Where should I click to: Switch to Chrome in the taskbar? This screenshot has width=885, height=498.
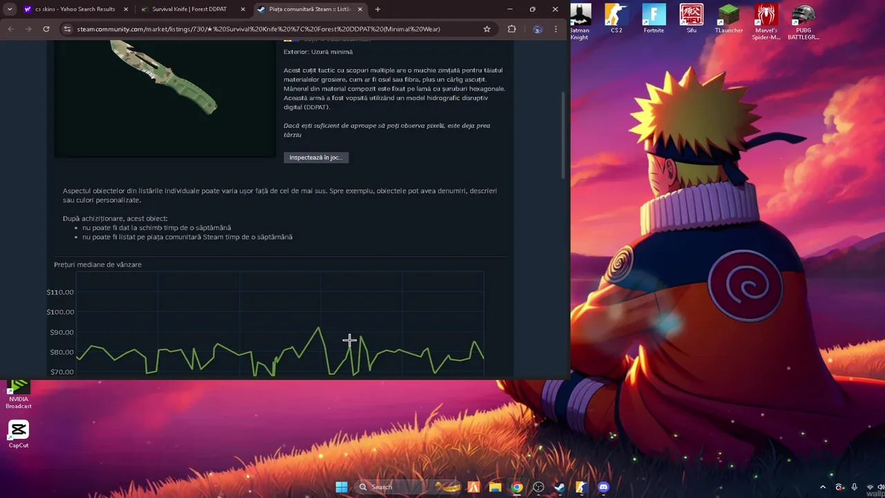coord(516,487)
